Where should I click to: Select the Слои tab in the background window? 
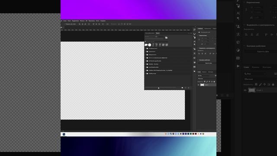pyautogui.click(x=246, y=67)
